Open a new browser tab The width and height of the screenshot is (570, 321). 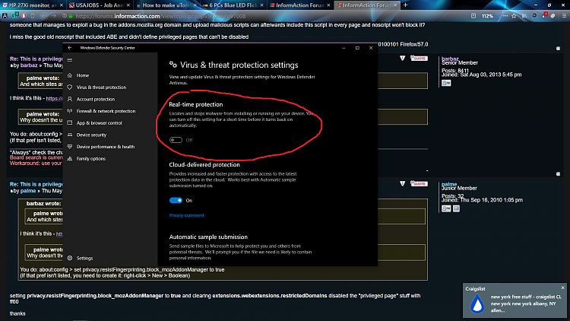pyautogui.click(x=405, y=5)
